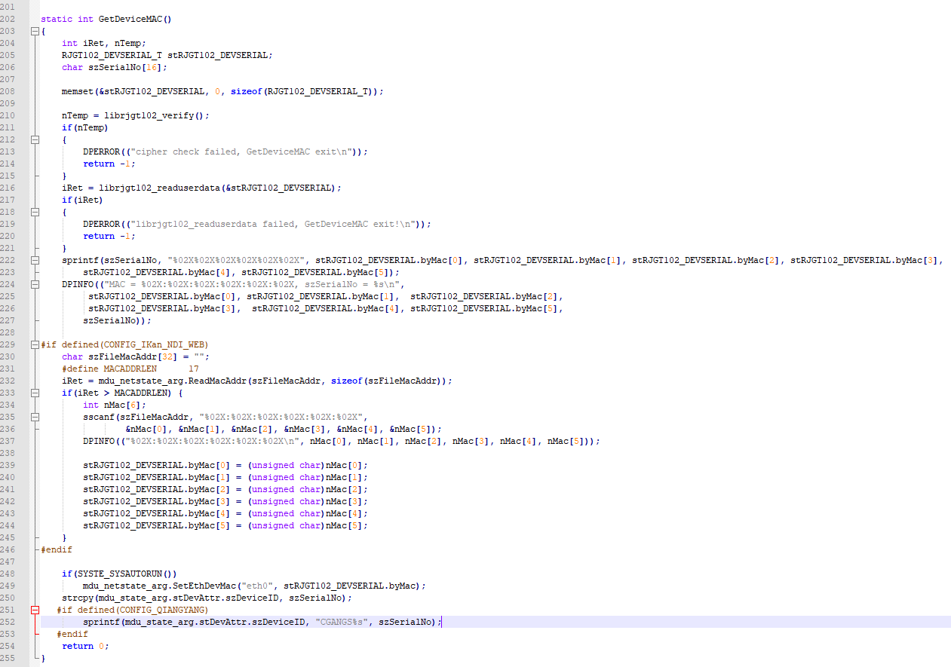Viewport: 951px width, 667px height.
Task: Collapse the DPINFO MAC printing statement
Action: click(35, 284)
